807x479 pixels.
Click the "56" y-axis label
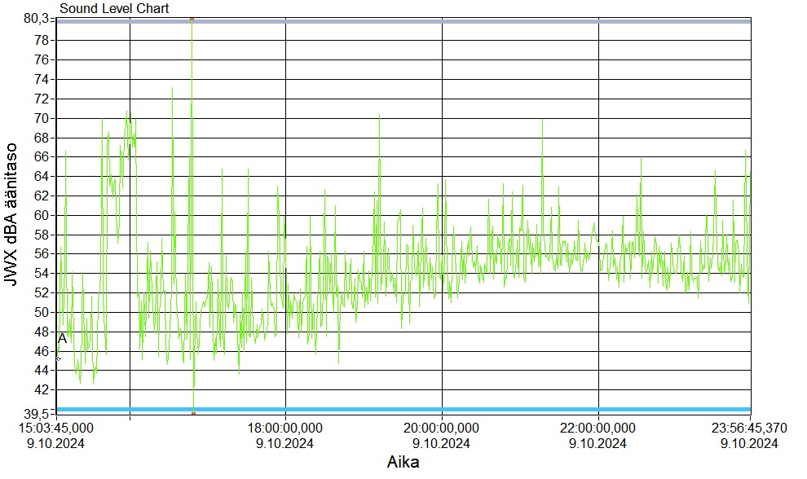(42, 254)
